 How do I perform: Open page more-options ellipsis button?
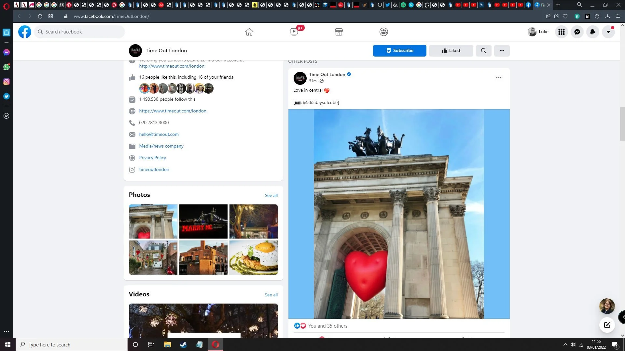pos(502,51)
